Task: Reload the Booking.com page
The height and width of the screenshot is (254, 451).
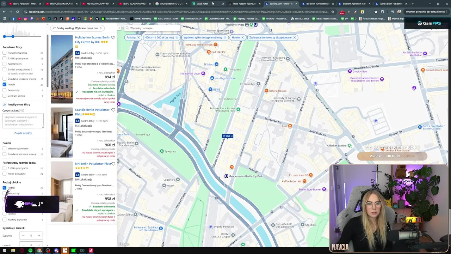Action: click(x=17, y=12)
